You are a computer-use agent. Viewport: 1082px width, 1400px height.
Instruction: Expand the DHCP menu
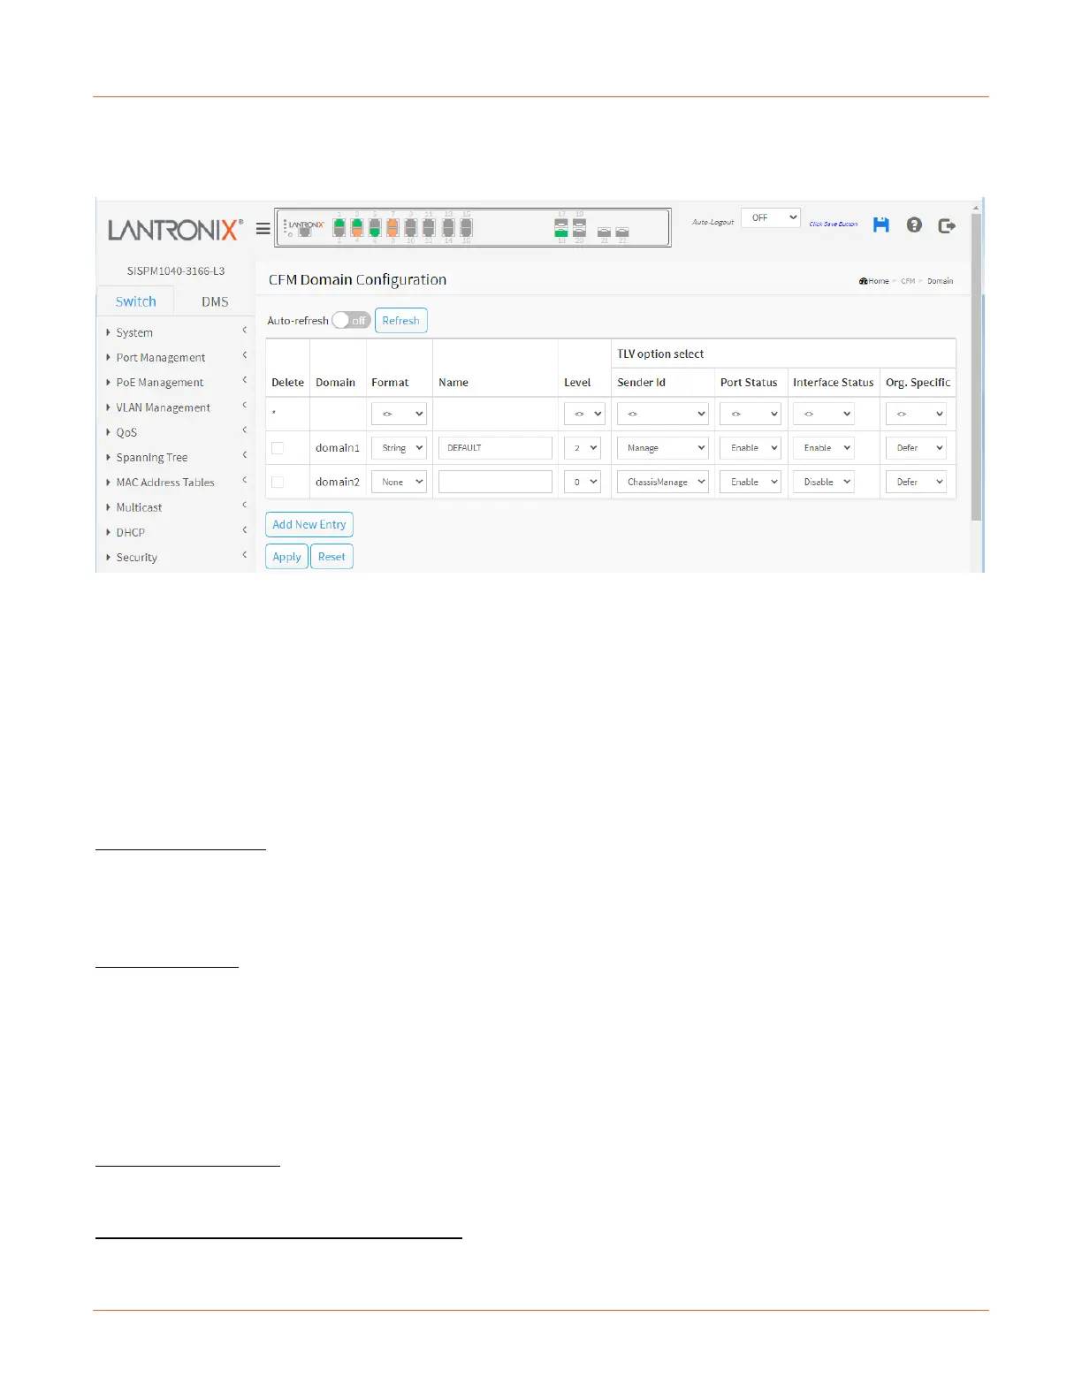[x=176, y=532]
